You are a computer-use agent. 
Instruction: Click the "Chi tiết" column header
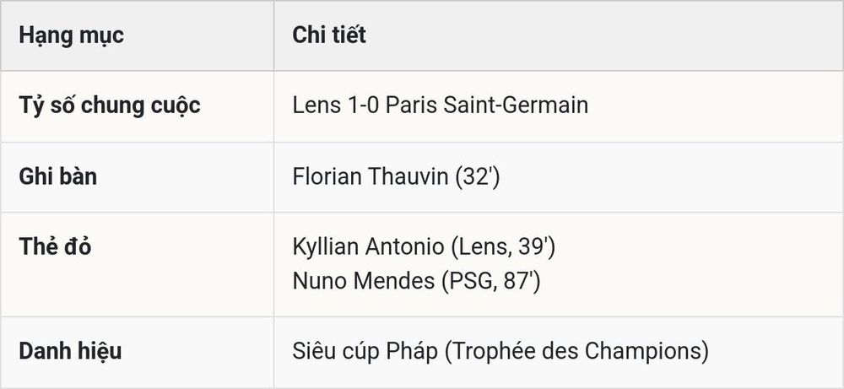[x=329, y=35]
